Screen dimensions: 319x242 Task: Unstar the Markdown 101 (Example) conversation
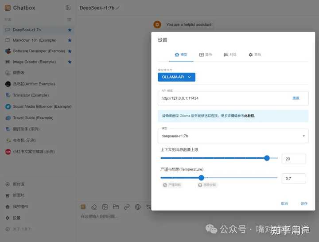(x=70, y=40)
